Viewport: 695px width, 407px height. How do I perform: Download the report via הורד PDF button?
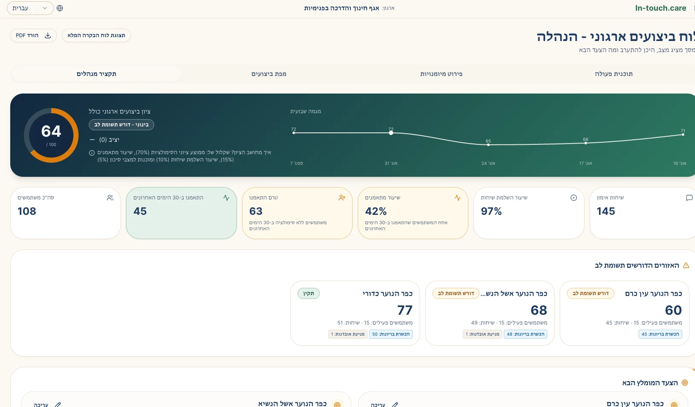(x=33, y=35)
